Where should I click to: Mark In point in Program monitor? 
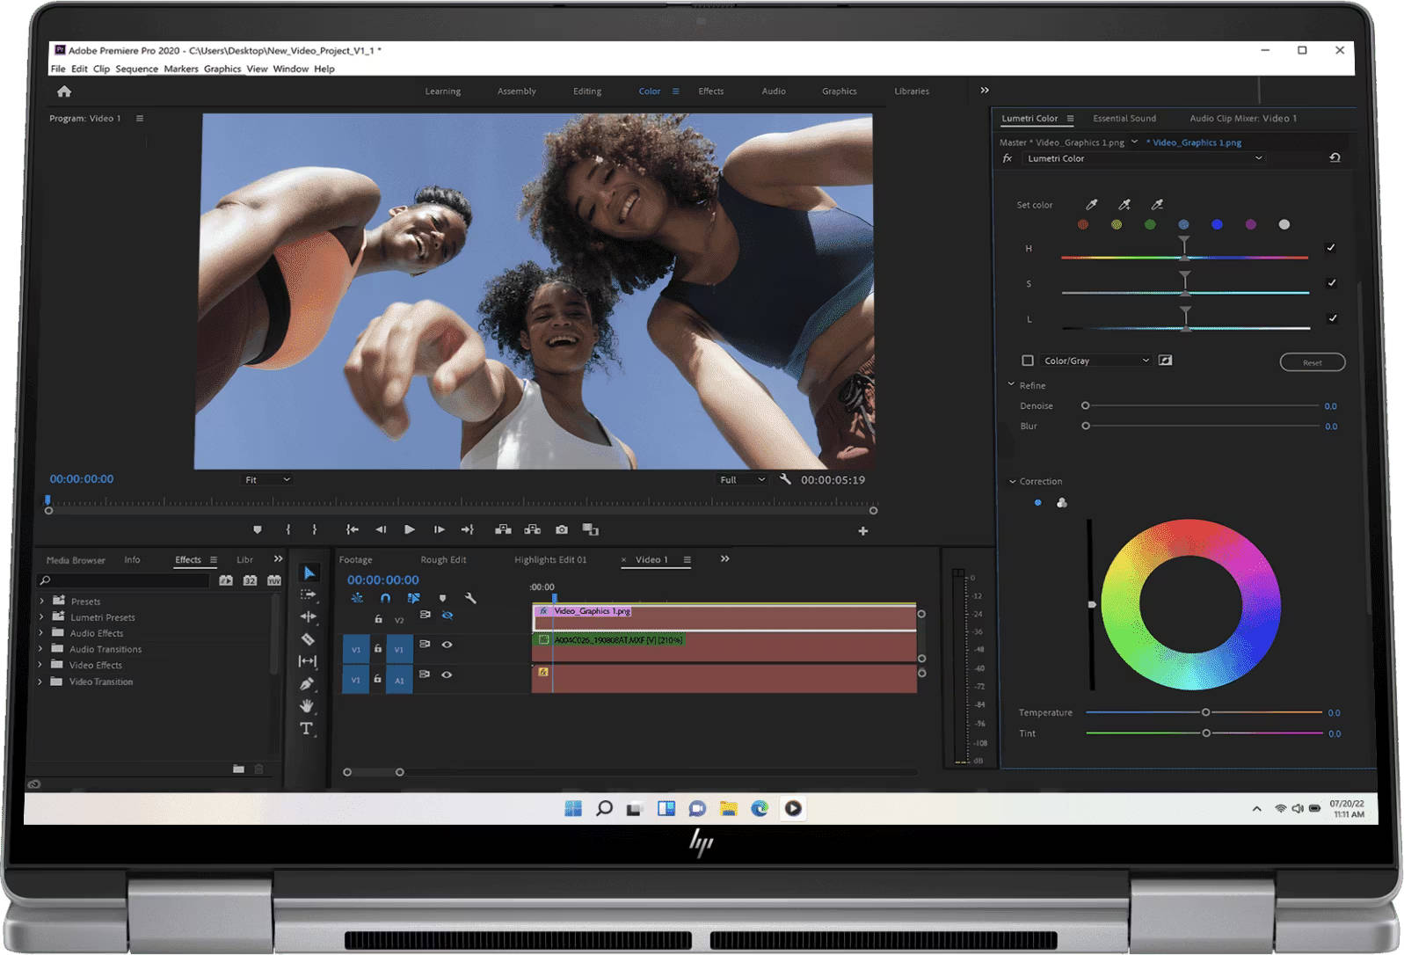[288, 529]
